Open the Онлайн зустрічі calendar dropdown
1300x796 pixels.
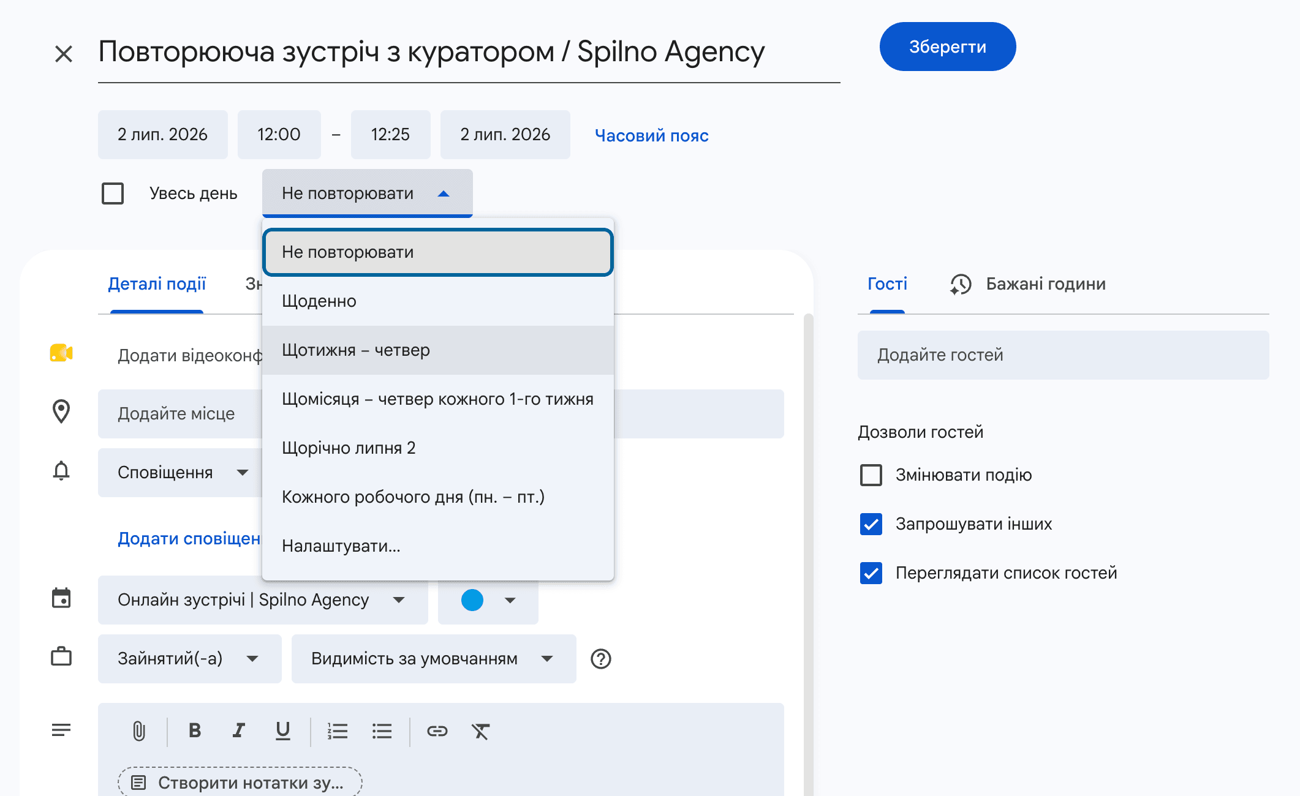point(263,600)
